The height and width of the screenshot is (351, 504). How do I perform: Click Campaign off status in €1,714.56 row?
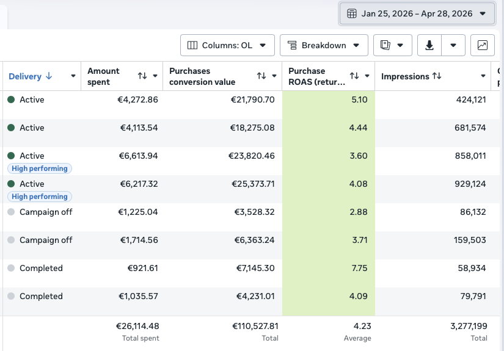click(46, 241)
